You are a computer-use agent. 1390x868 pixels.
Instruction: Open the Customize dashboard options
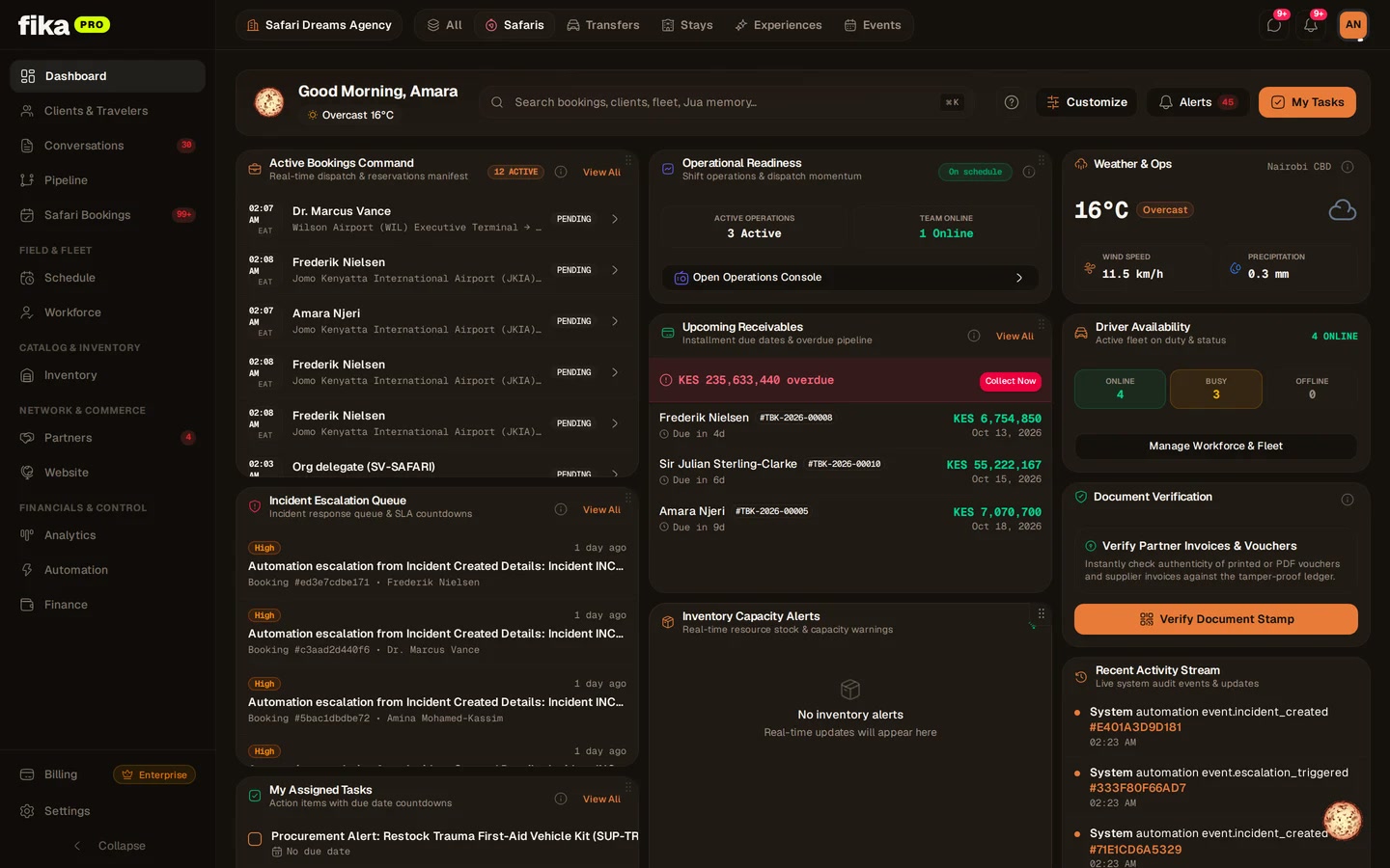pyautogui.click(x=1086, y=102)
